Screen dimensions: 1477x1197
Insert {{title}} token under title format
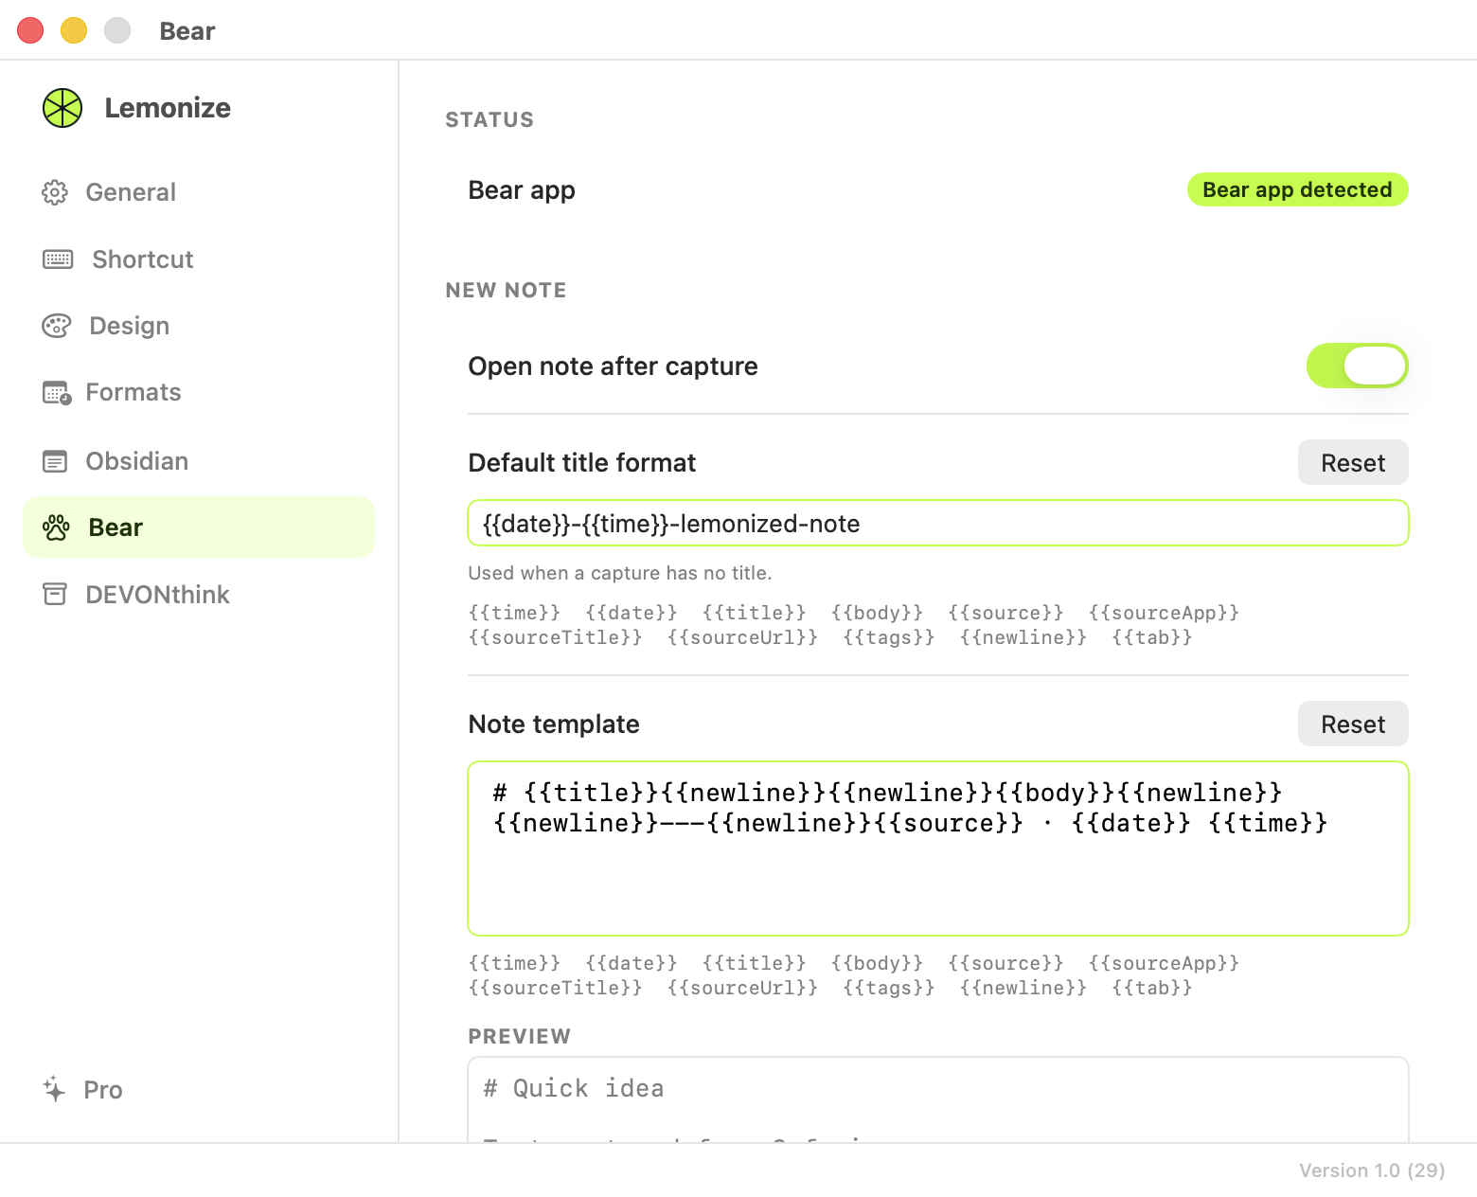click(755, 613)
